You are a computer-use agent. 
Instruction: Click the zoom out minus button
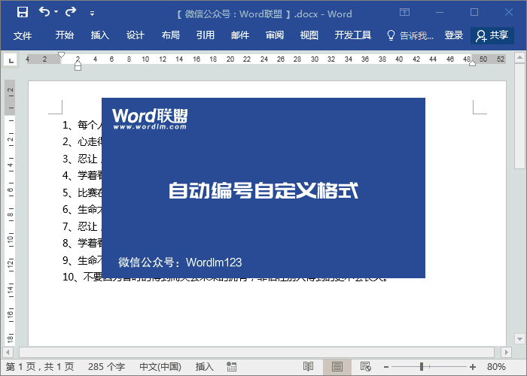[385, 367]
